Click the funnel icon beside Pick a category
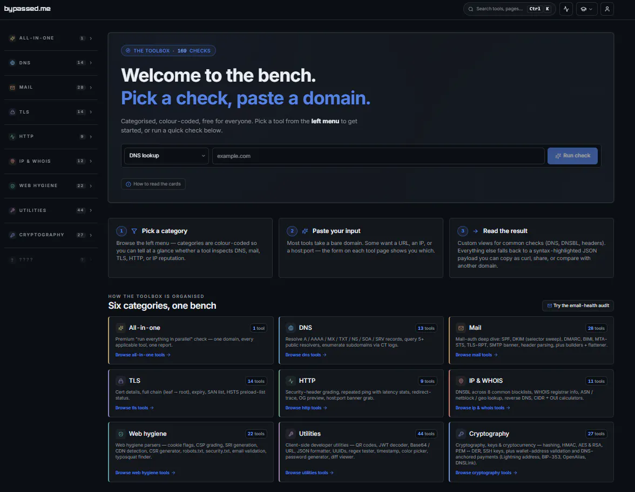 coord(134,231)
